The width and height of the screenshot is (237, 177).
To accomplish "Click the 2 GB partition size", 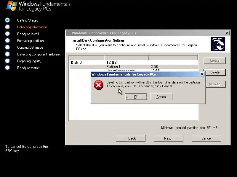I will pos(154,67).
